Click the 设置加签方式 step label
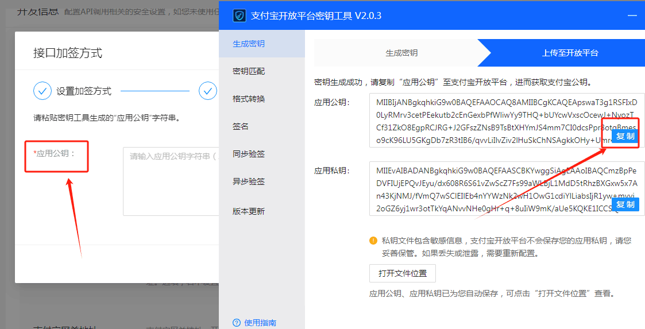This screenshot has width=645, height=329. tap(84, 91)
